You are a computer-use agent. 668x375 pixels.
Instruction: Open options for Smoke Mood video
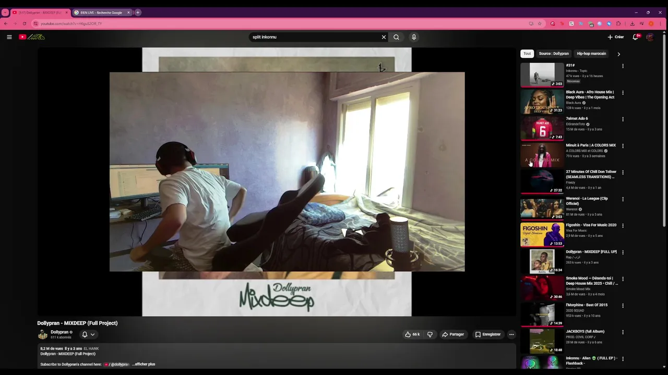623,279
